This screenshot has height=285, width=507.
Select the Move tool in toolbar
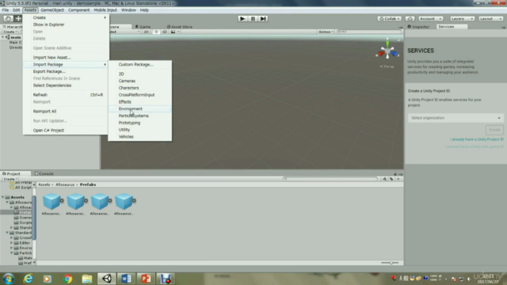18,19
